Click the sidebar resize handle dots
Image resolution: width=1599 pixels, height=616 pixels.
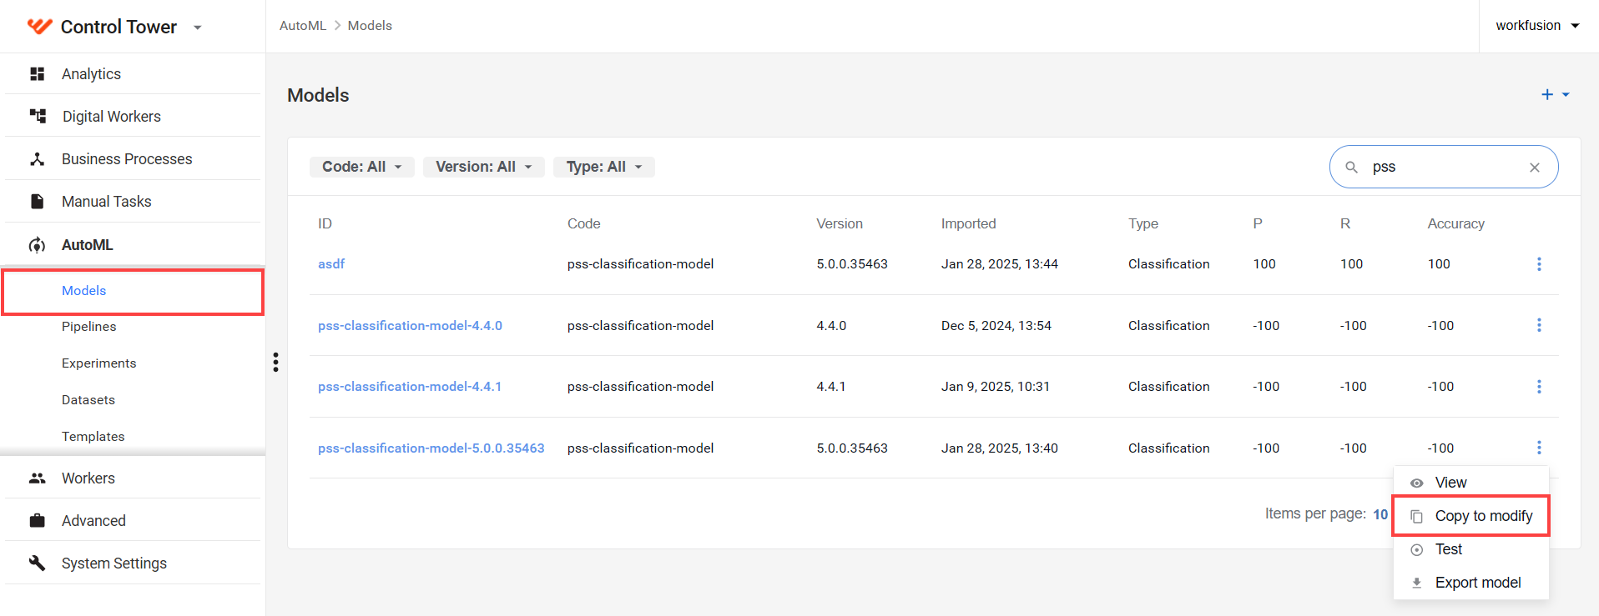click(275, 362)
